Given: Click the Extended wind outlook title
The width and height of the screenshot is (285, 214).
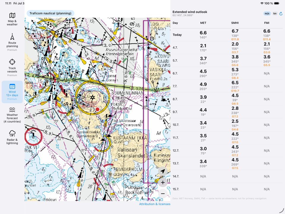Looking at the screenshot, I should click(x=190, y=12).
